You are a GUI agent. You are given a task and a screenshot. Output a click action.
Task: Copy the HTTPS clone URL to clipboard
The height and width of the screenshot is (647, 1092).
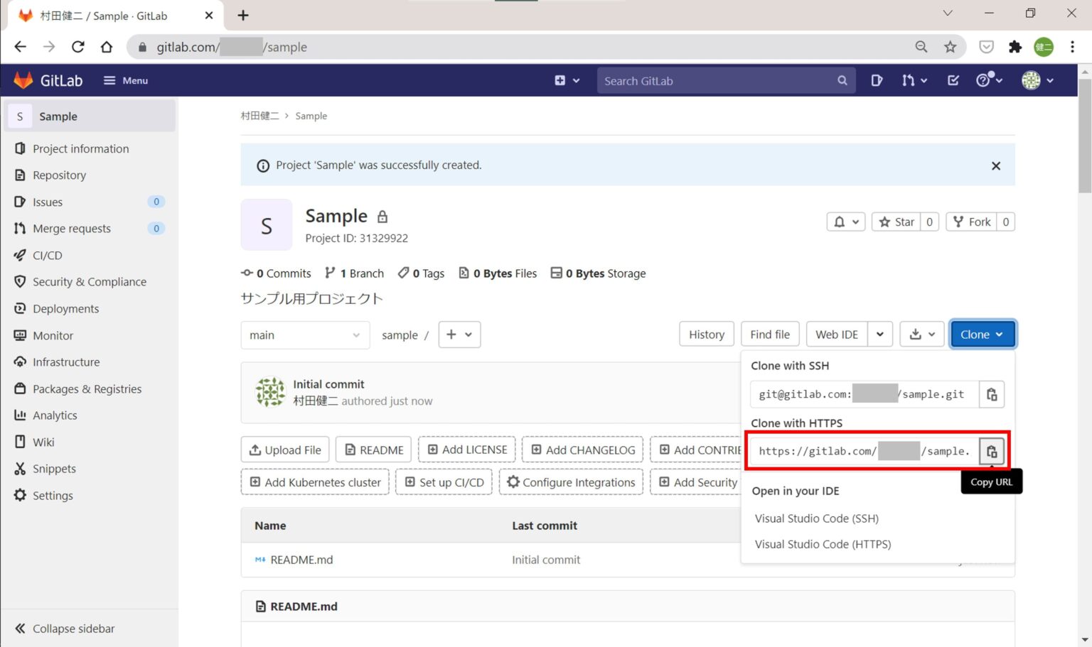click(x=991, y=451)
